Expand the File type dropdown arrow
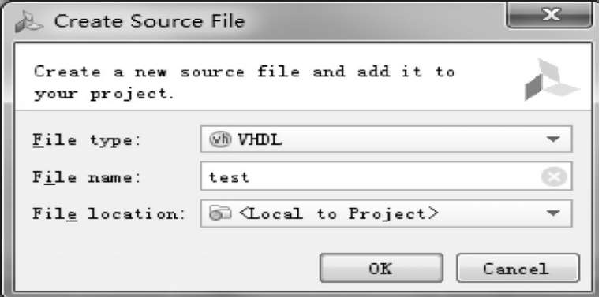 (x=554, y=139)
